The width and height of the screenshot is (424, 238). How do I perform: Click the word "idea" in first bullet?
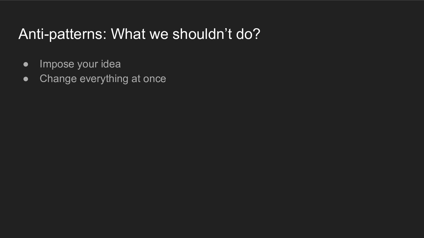pyautogui.click(x=111, y=64)
